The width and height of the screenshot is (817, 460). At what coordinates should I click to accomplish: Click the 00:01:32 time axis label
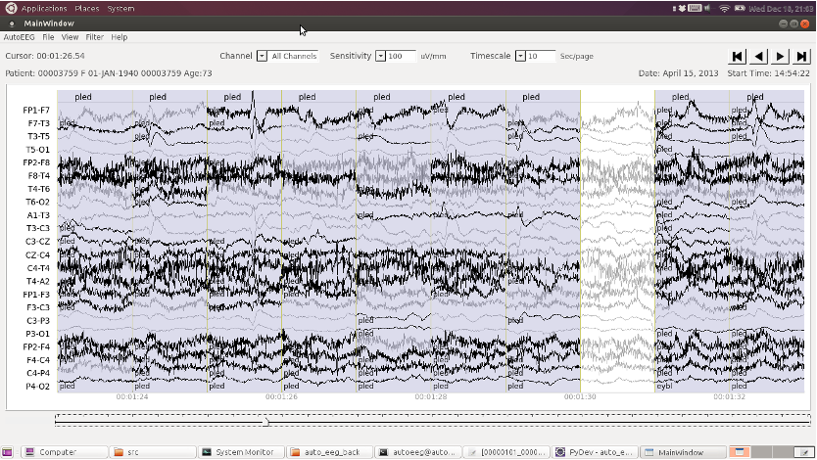[729, 397]
